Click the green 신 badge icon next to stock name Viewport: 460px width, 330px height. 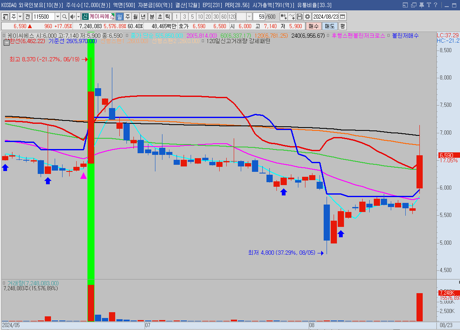[85, 17]
